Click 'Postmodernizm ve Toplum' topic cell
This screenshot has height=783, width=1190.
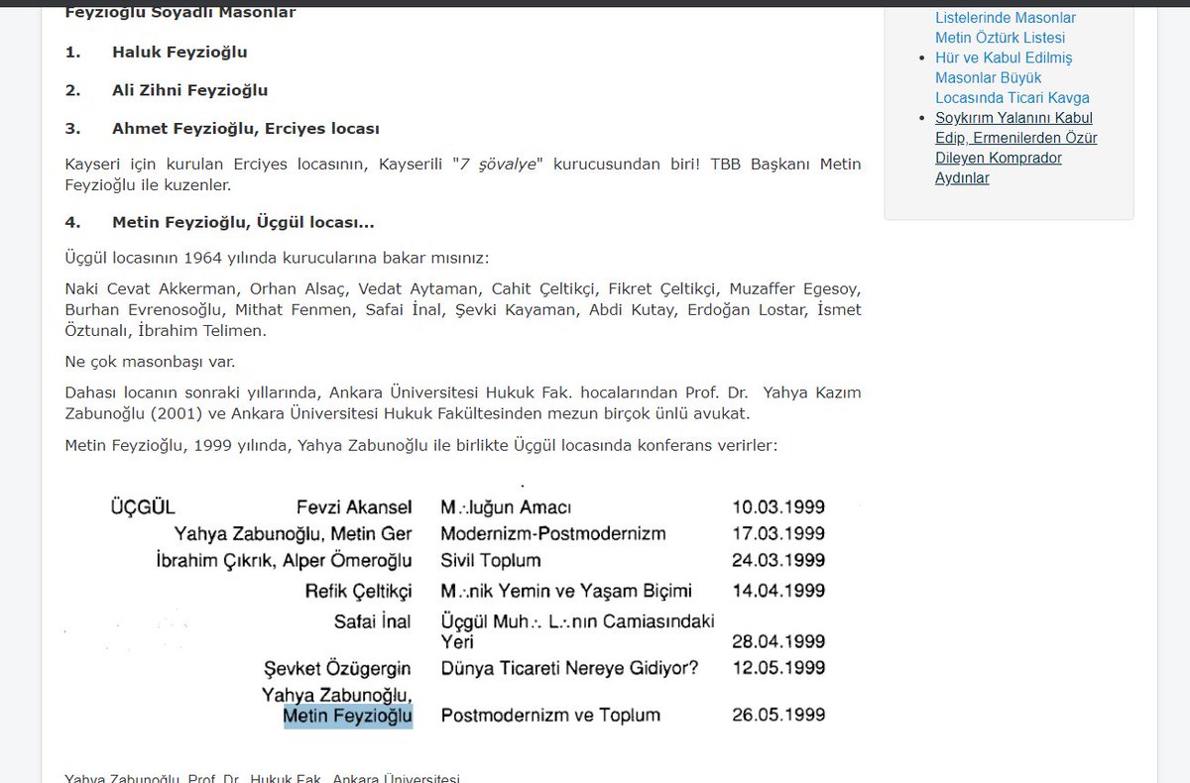point(550,716)
